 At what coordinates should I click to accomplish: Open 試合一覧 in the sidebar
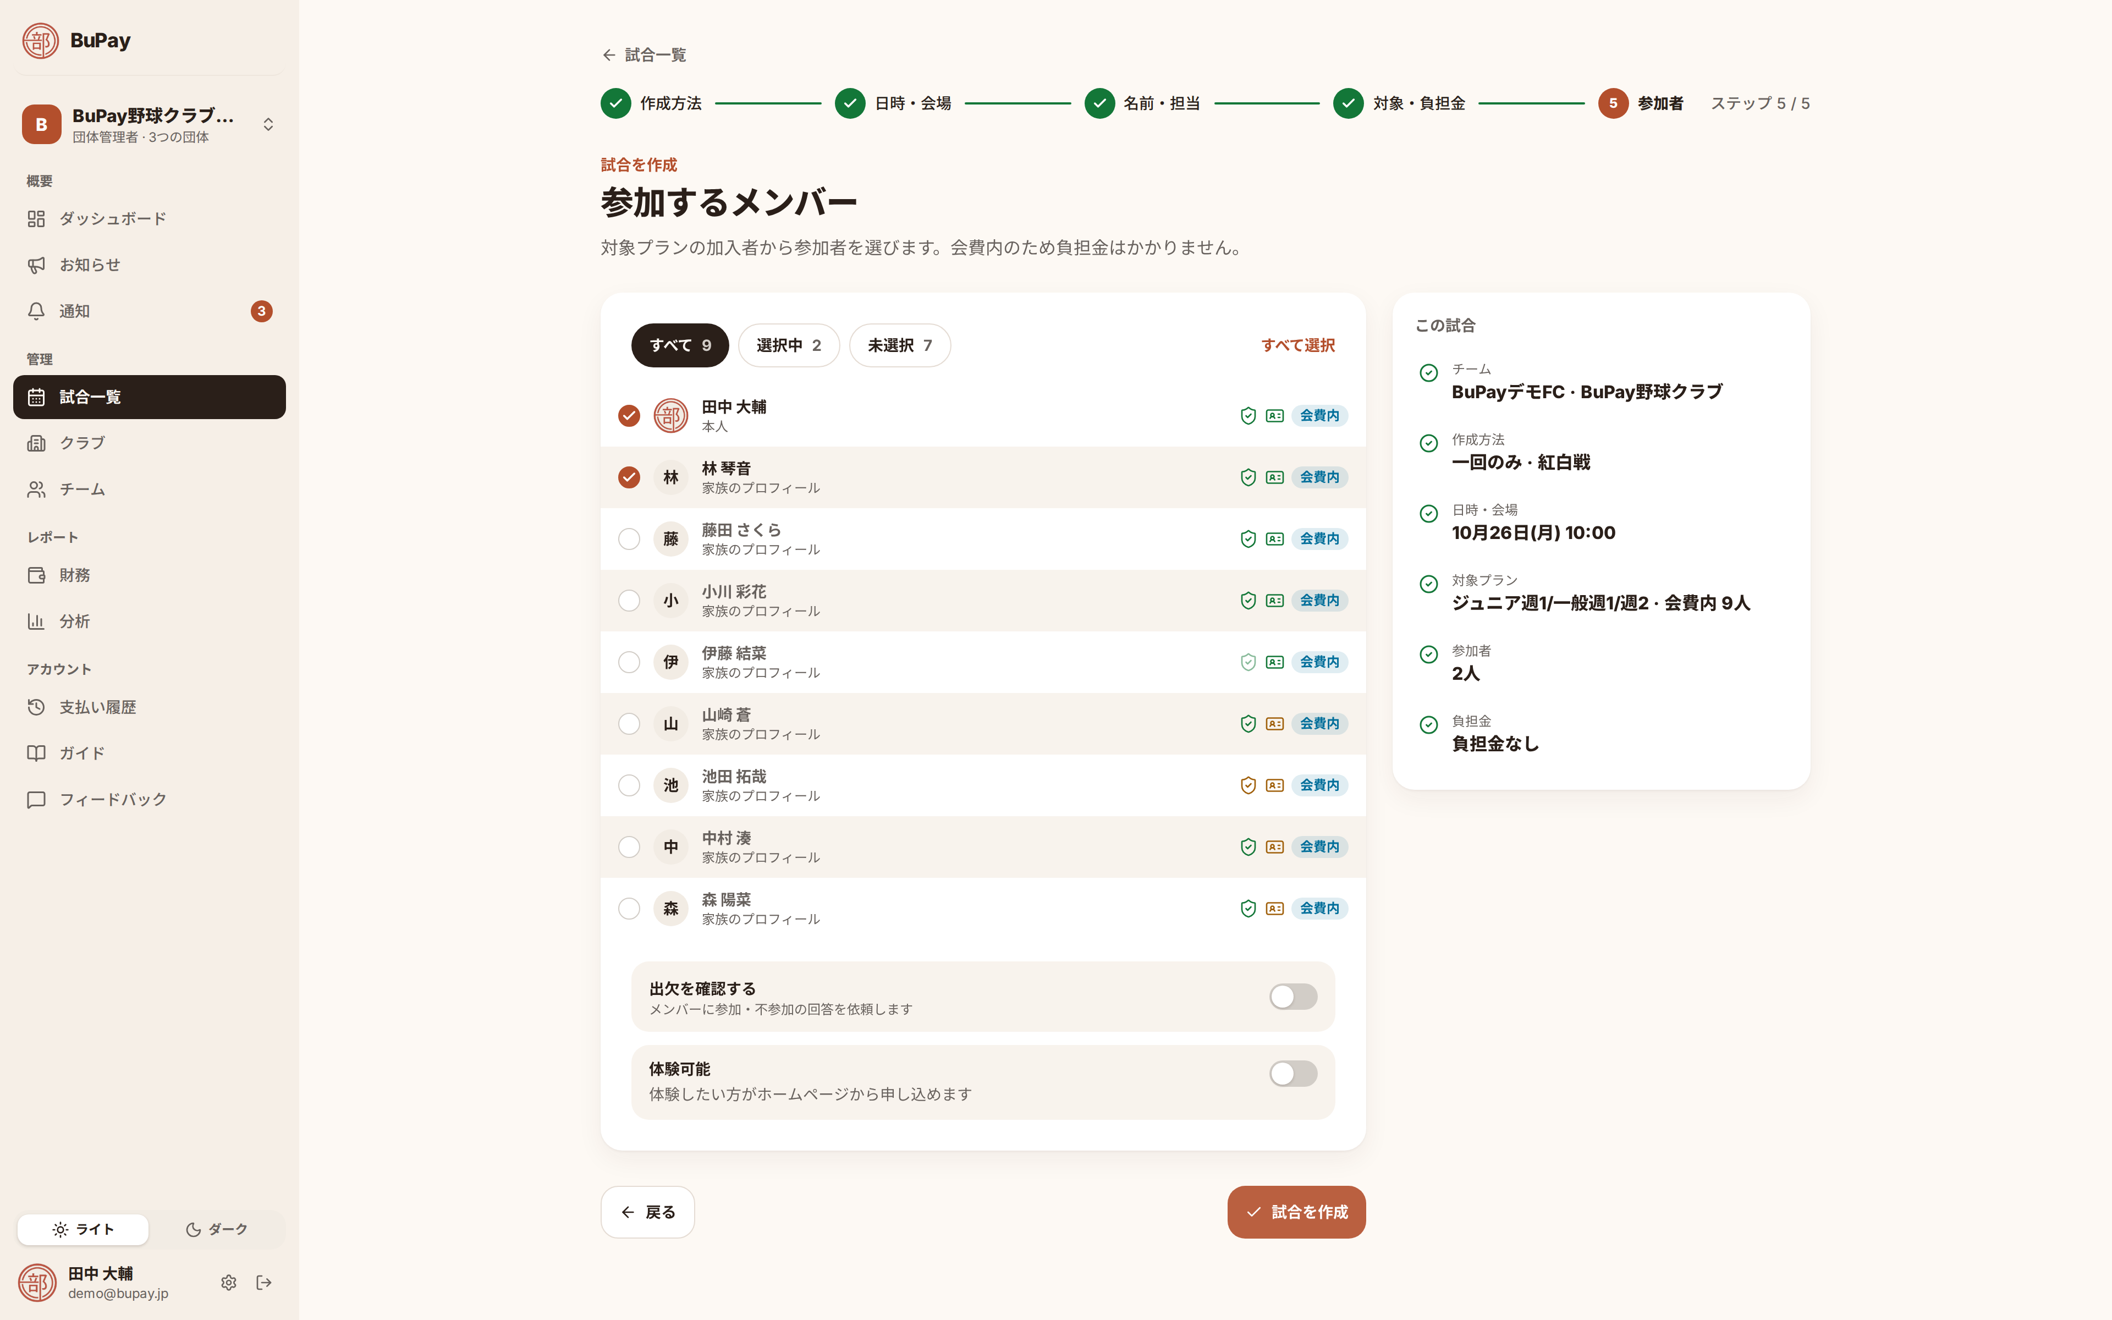tap(149, 397)
